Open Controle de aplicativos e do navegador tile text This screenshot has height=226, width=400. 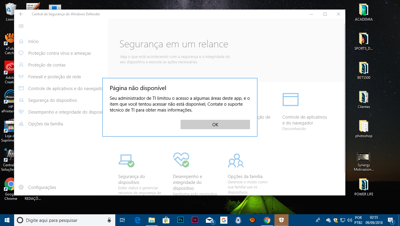click(x=305, y=120)
